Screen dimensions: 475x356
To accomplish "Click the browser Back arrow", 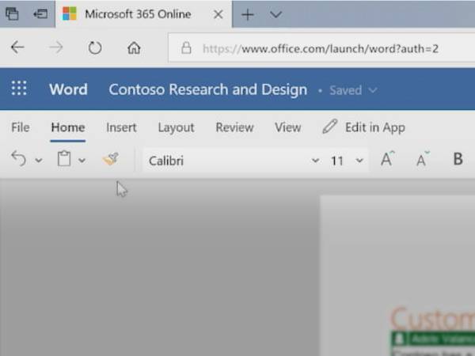I will 17,47.
